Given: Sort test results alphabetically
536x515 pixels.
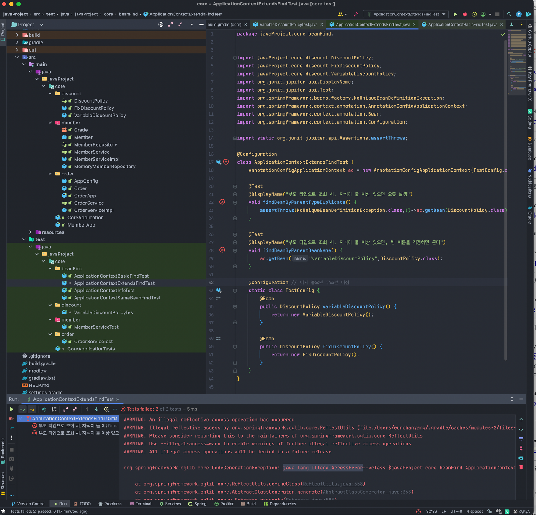Looking at the screenshot, I should point(44,409).
